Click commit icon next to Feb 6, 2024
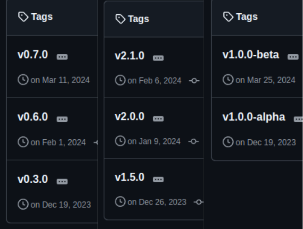The width and height of the screenshot is (303, 229). pos(194,81)
